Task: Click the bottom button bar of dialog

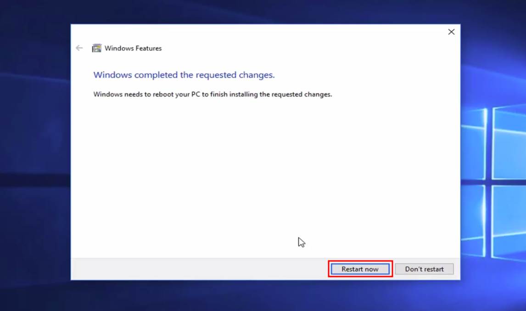Action: point(207,269)
